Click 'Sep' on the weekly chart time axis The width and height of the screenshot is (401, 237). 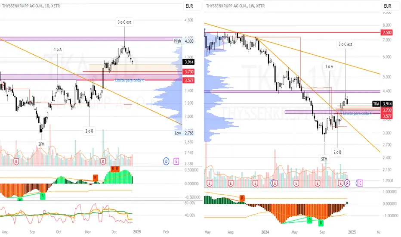point(322,232)
